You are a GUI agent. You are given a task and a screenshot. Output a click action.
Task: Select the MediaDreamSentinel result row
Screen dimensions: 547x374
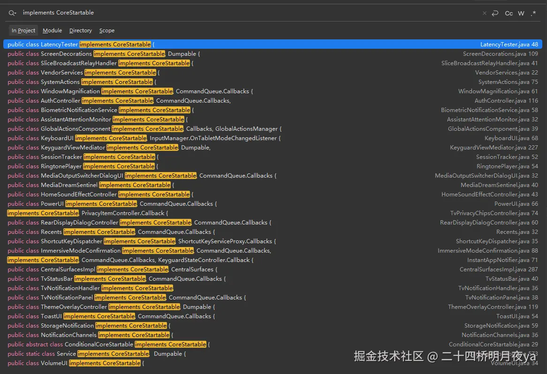coord(273,185)
